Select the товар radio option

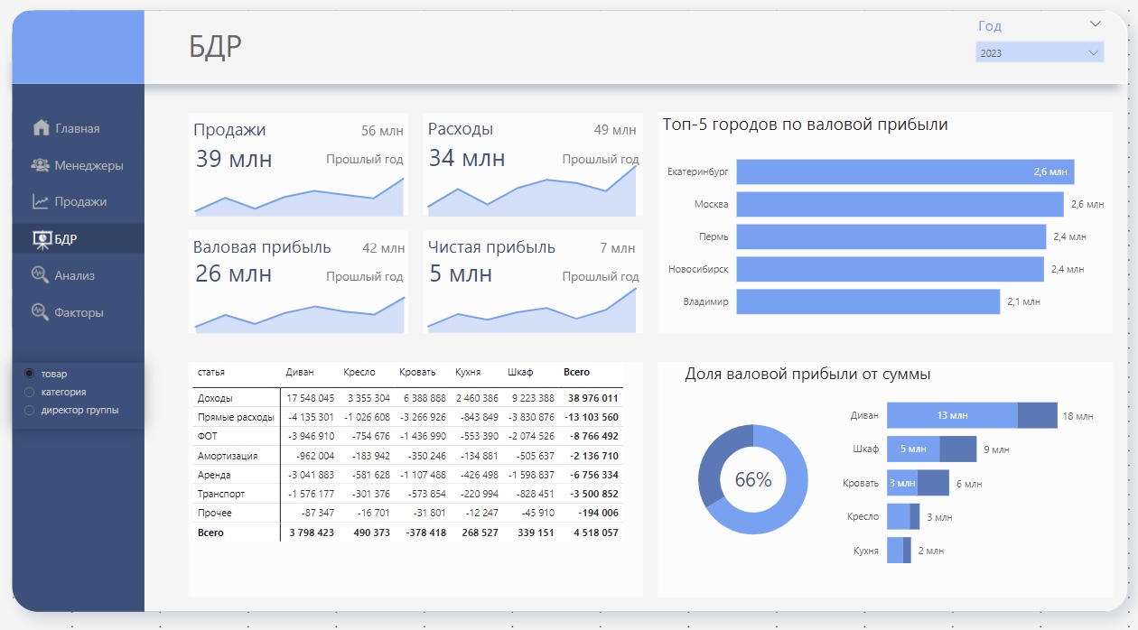tap(30, 374)
